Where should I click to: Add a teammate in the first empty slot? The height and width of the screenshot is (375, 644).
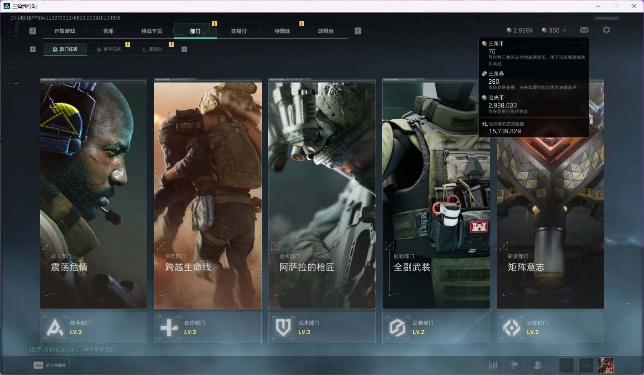point(566,365)
